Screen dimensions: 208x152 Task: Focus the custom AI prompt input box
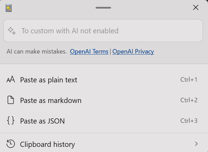pyautogui.click(x=103, y=31)
